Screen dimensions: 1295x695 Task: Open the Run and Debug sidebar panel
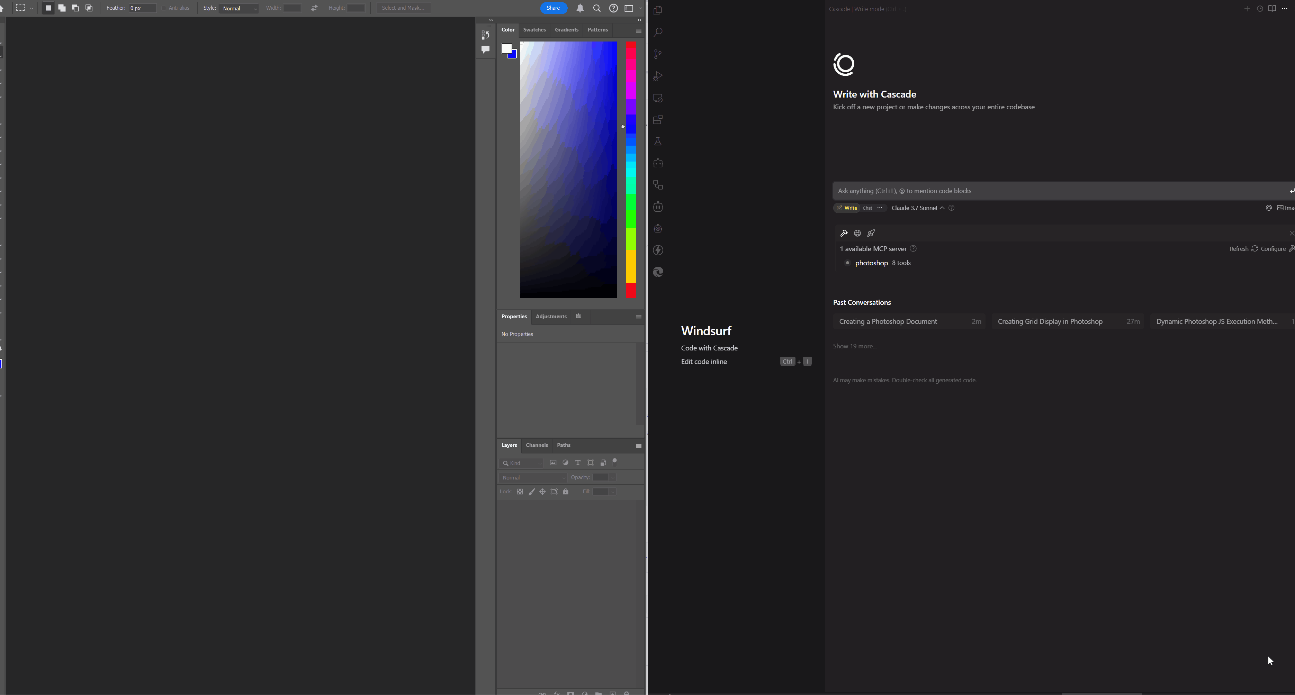[x=658, y=76]
